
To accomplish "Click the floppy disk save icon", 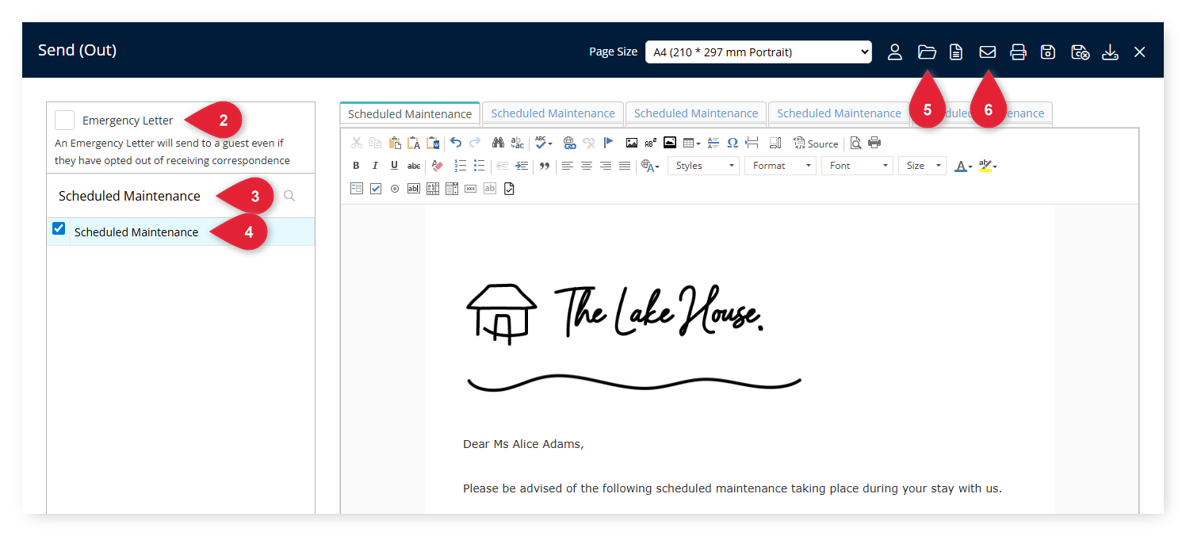I will pos(1048,52).
